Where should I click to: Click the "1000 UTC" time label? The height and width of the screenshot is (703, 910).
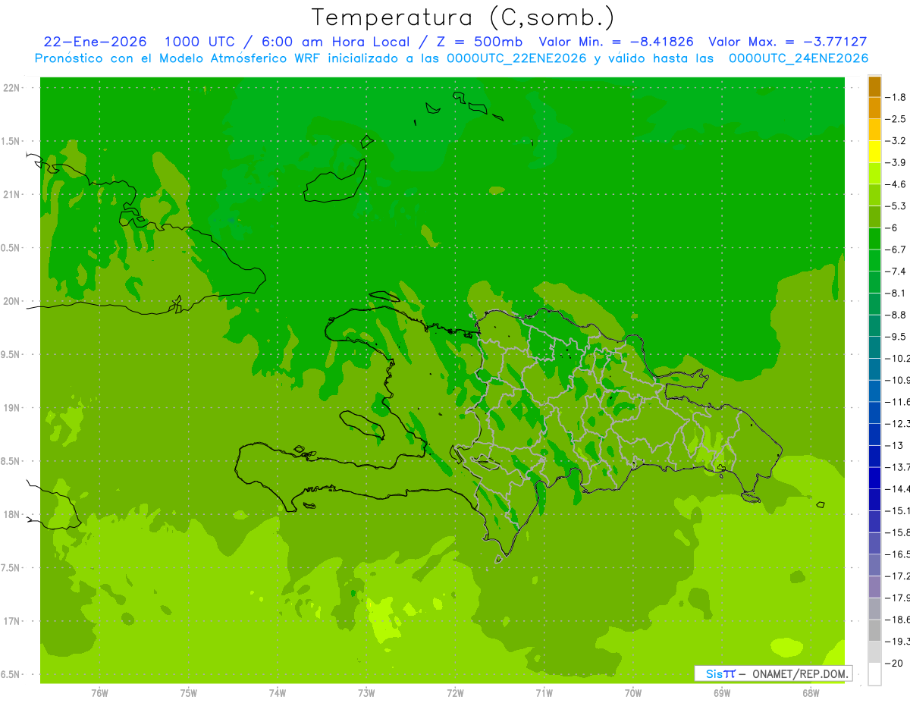pos(199,42)
